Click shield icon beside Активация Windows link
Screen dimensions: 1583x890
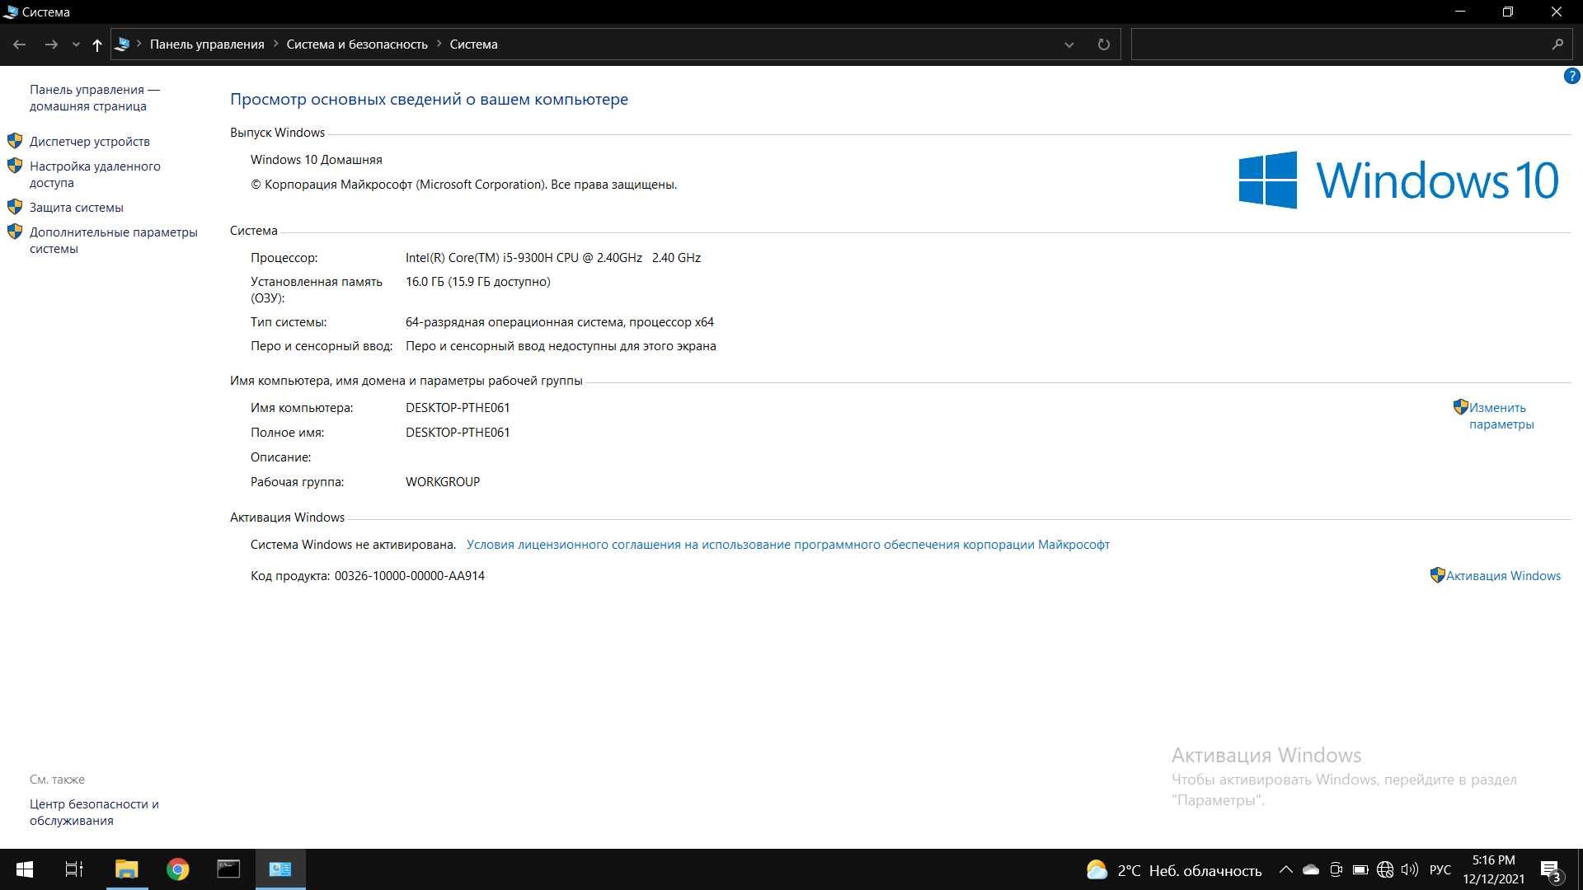click(1437, 575)
